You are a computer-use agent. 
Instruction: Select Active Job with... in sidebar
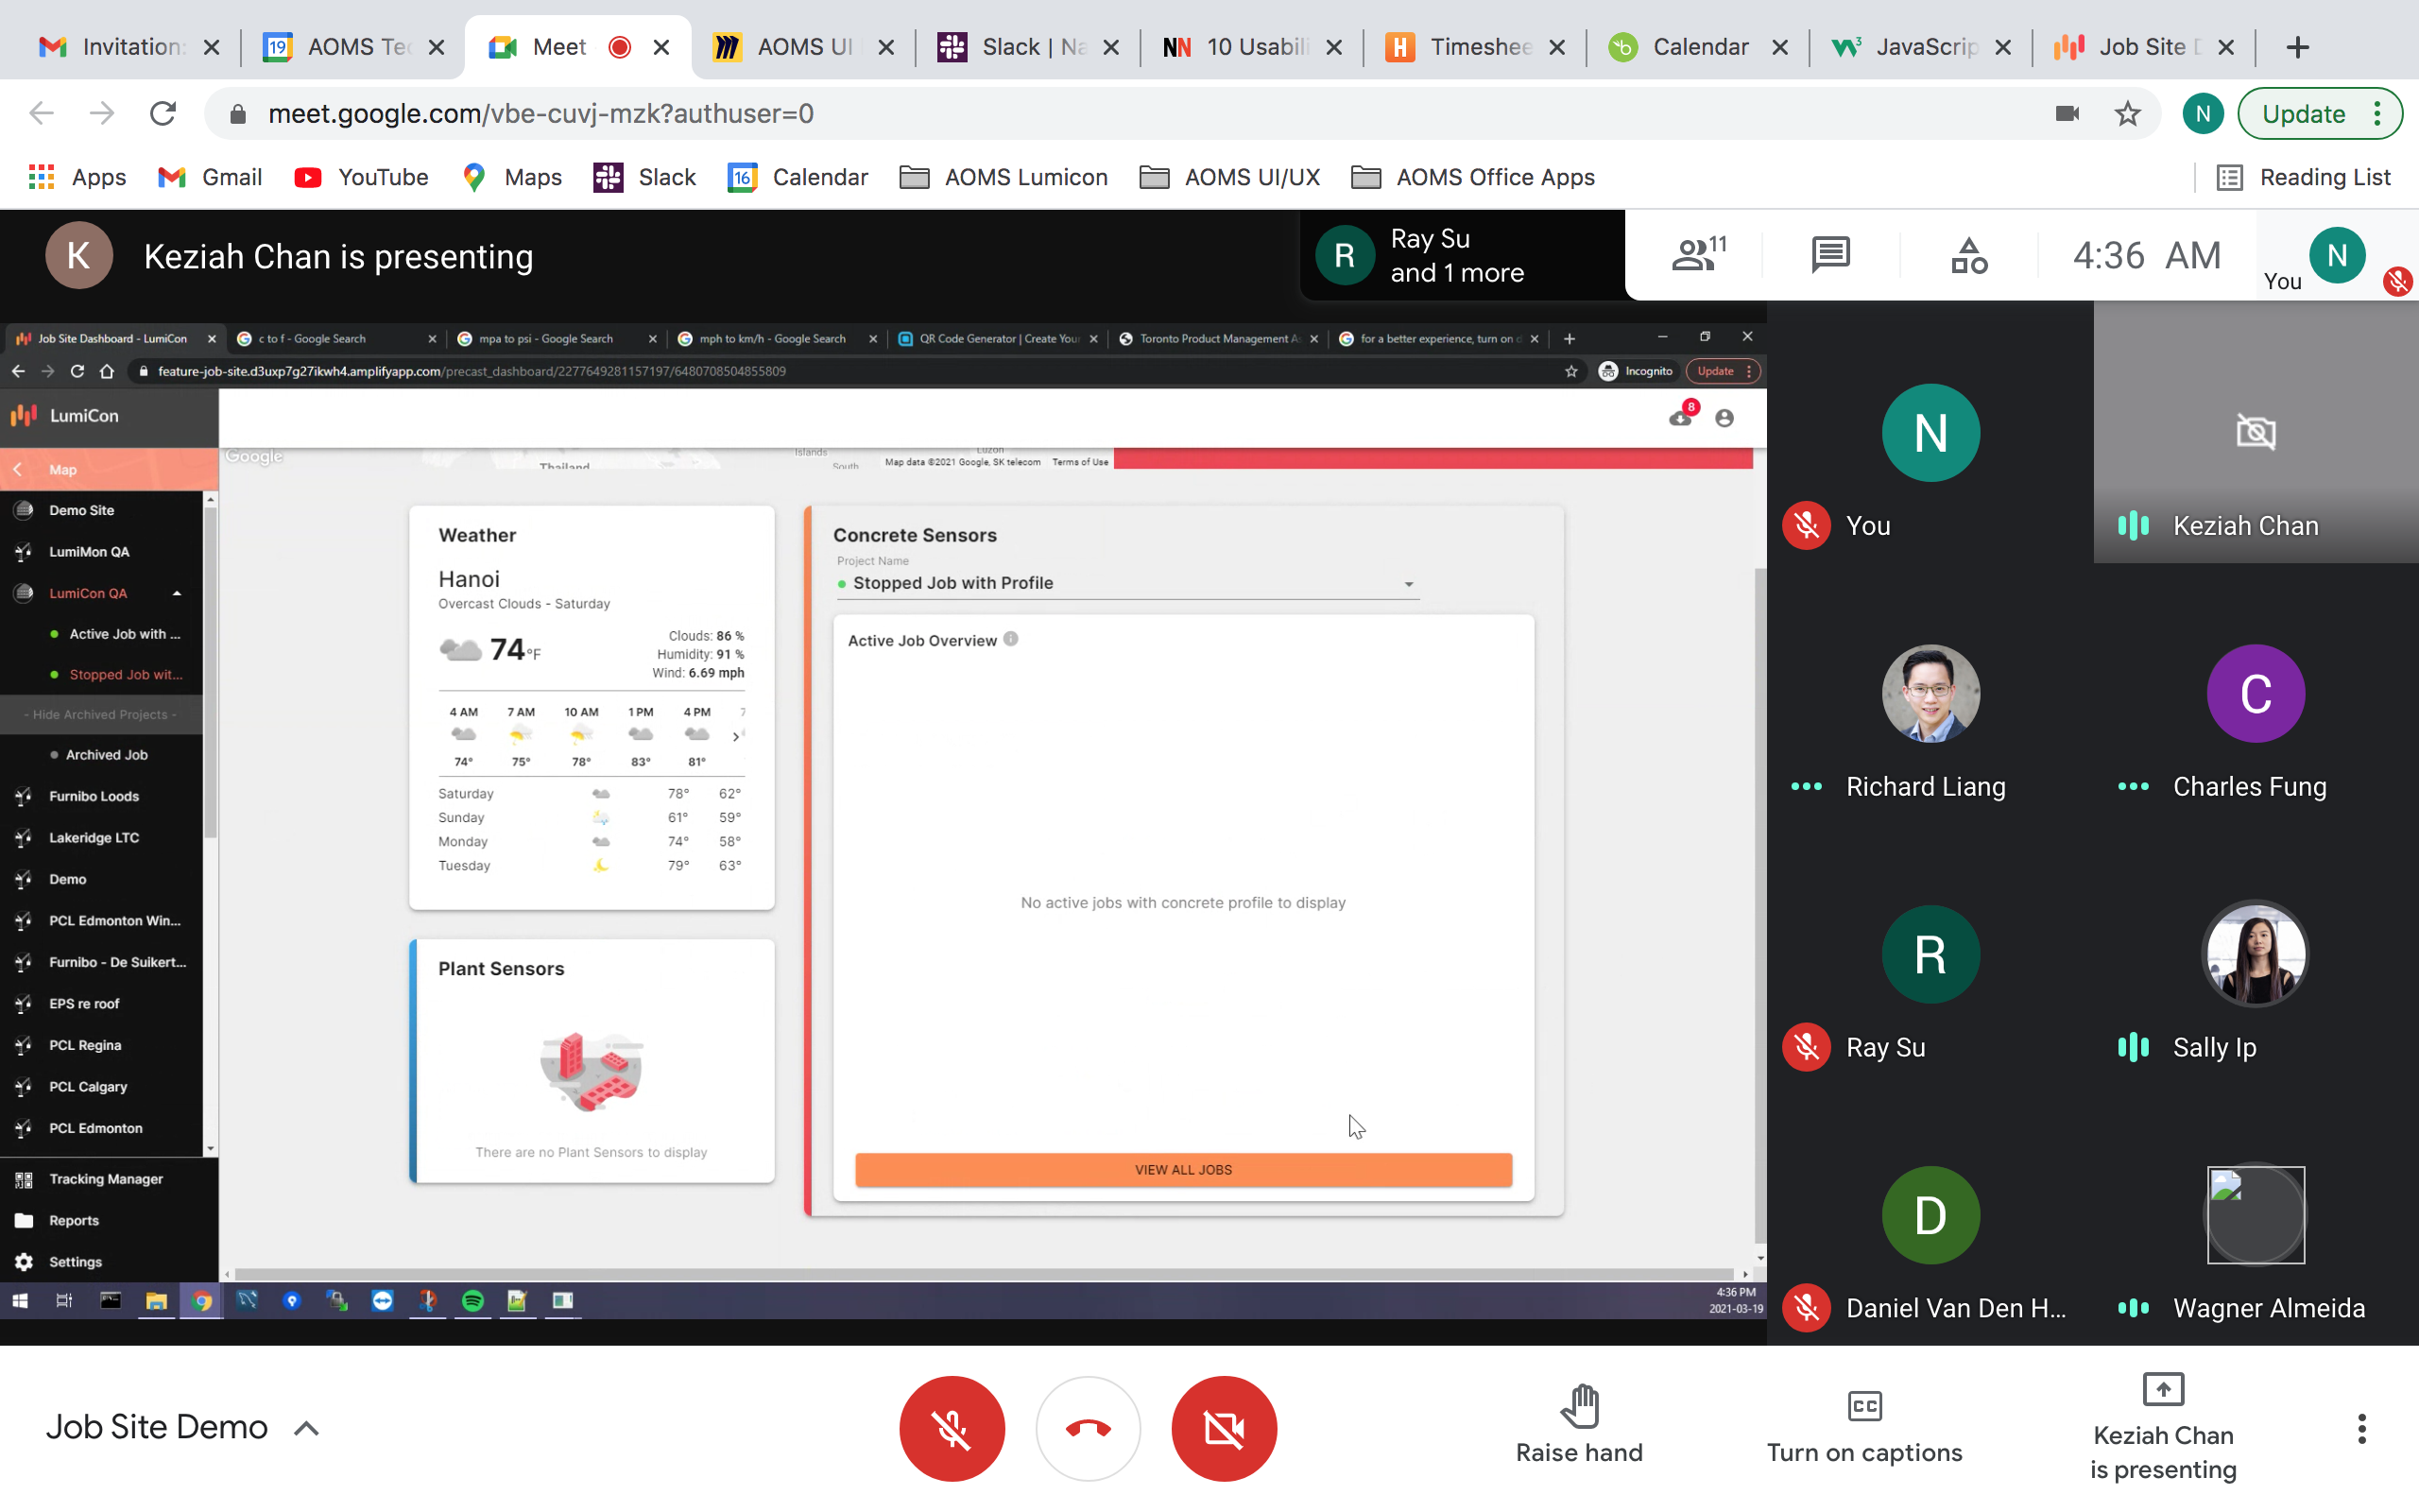pyautogui.click(x=125, y=634)
